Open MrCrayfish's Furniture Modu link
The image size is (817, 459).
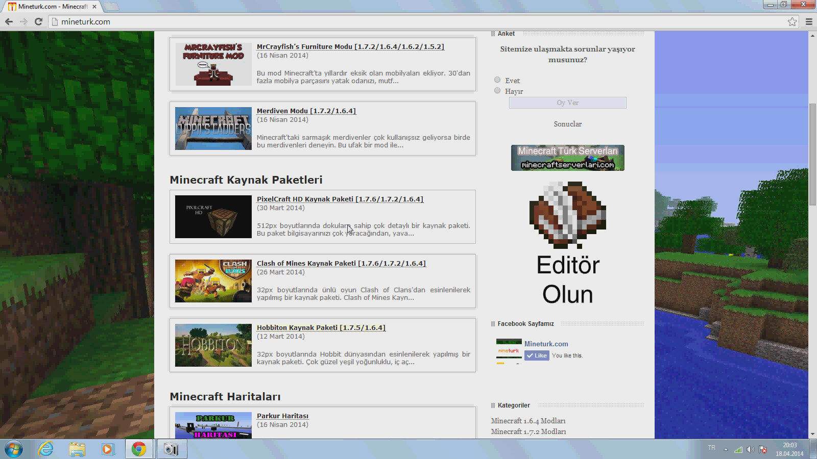[x=350, y=46]
